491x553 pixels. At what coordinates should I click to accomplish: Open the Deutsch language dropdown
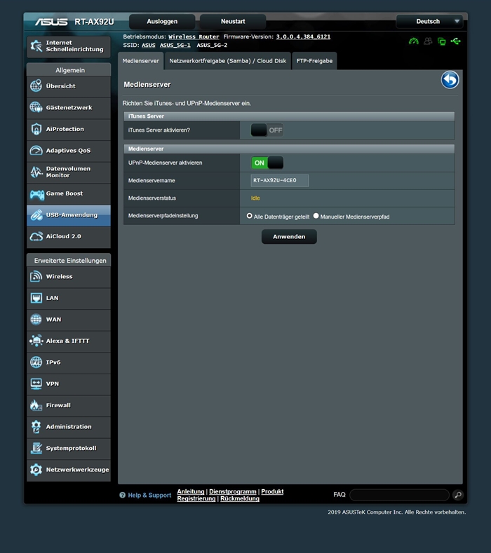429,22
